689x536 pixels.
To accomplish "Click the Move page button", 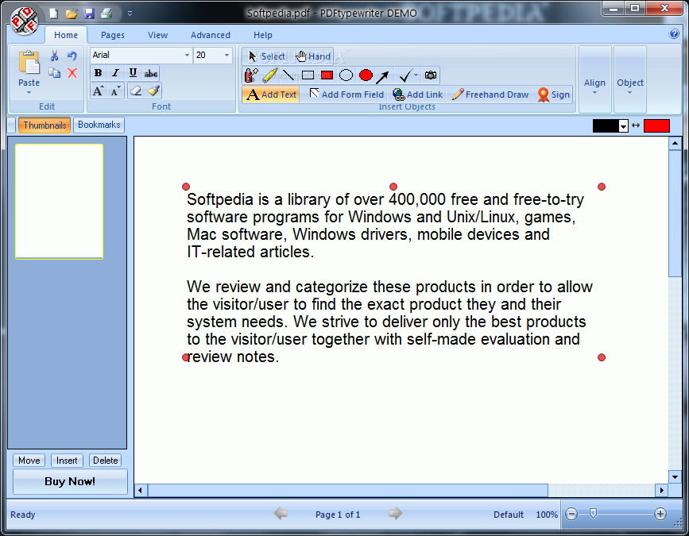I will click(x=29, y=461).
